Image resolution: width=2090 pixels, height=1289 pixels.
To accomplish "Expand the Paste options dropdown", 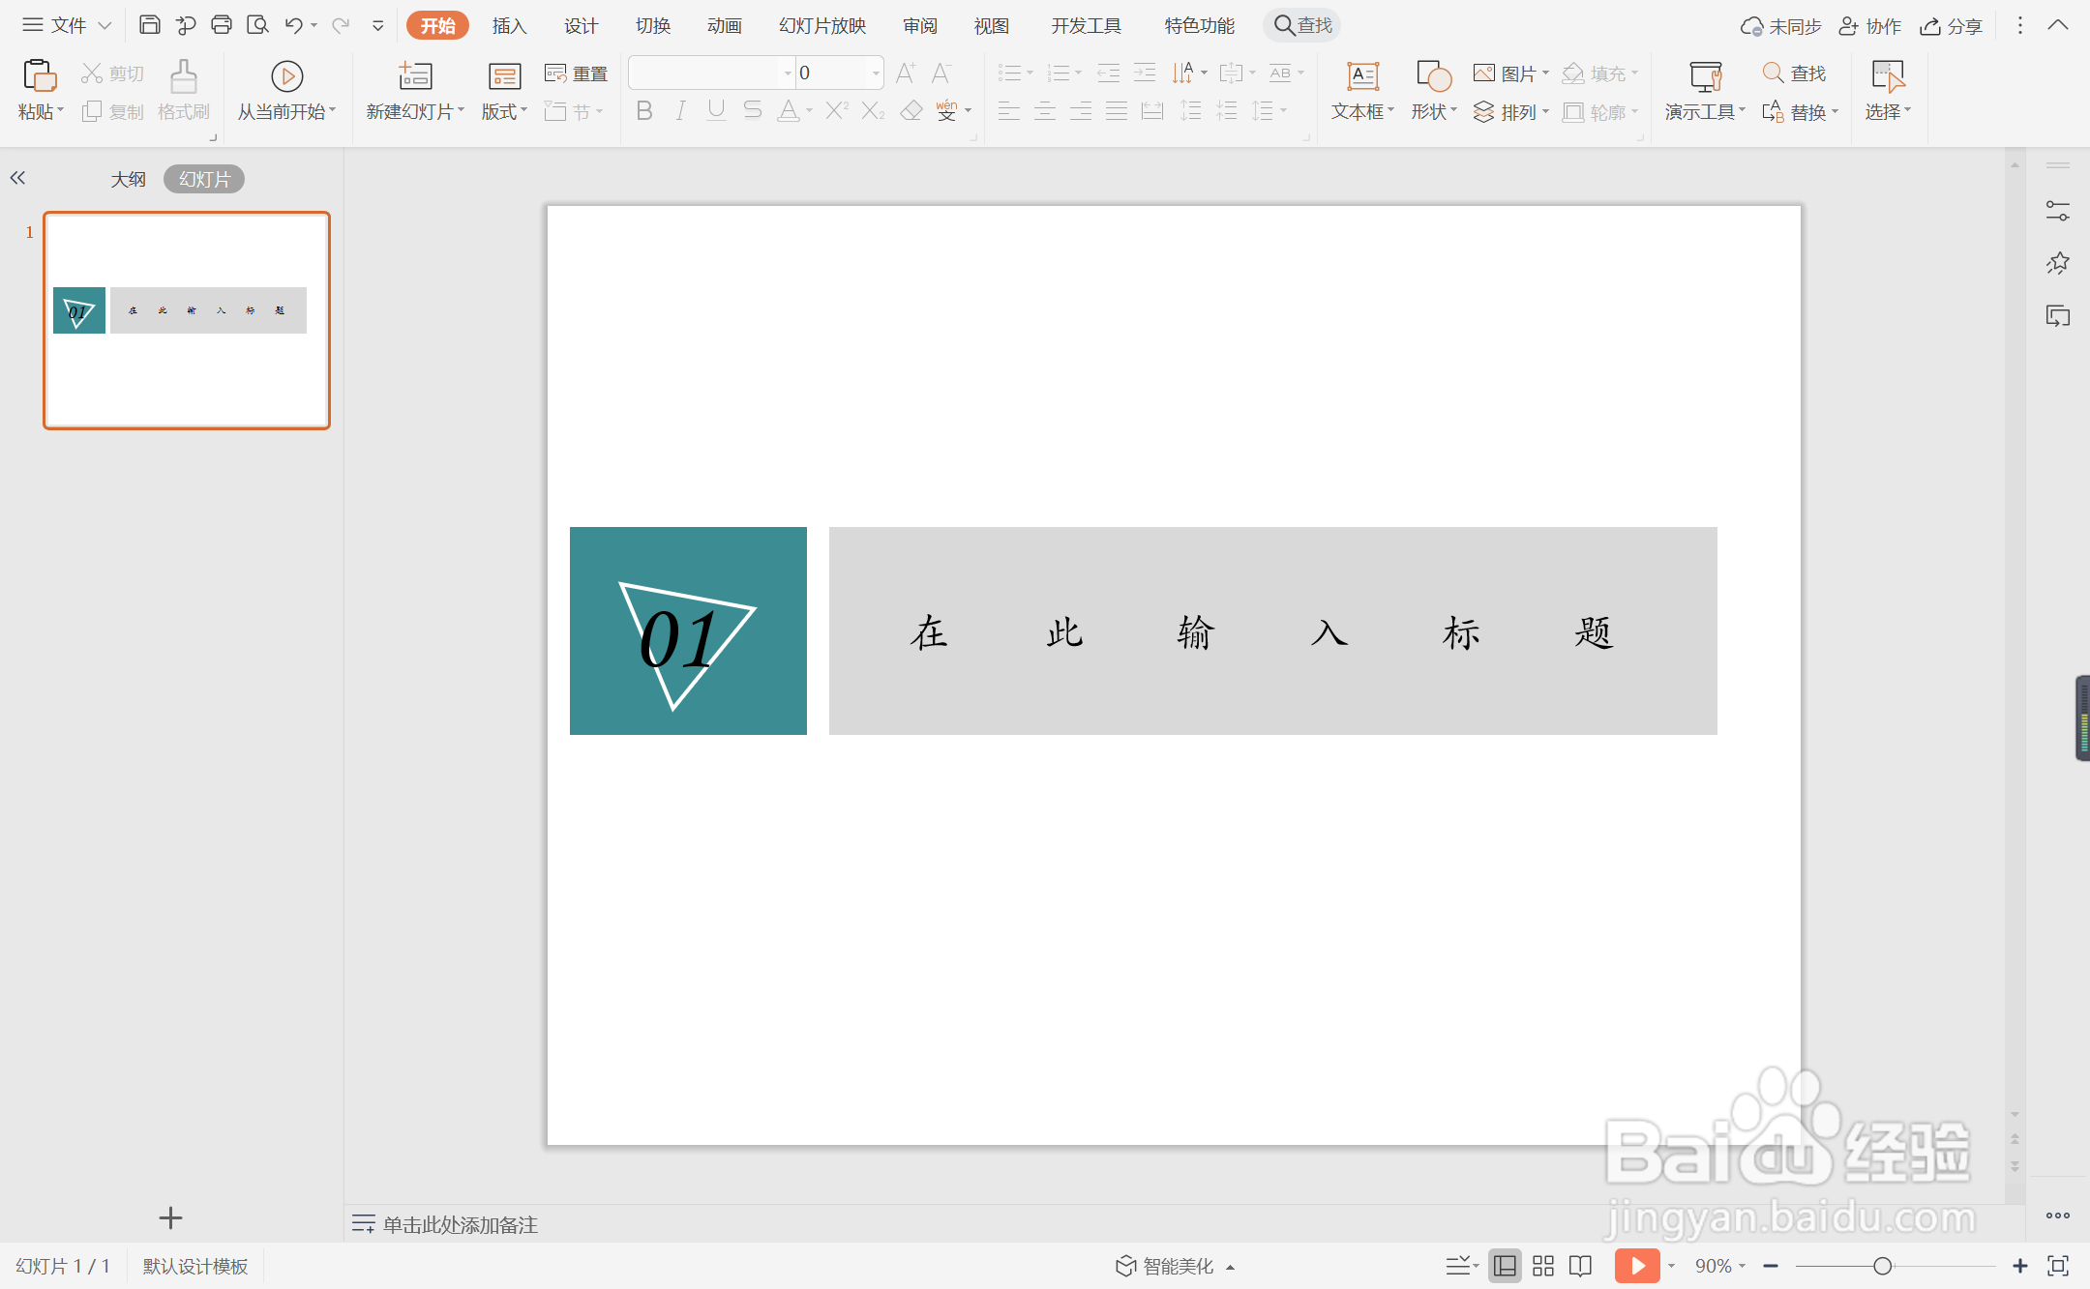I will [x=41, y=112].
